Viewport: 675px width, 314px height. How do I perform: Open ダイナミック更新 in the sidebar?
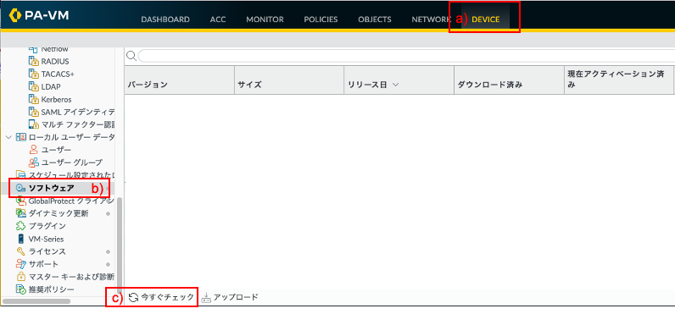[59, 213]
